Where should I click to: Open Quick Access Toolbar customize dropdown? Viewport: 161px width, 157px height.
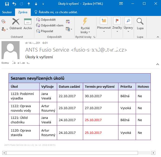pyautogui.click(x=43, y=4)
